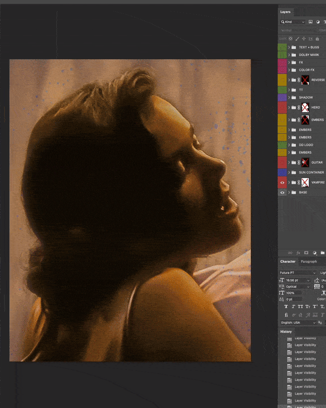326x408 pixels.
Task: Show the DOLBY MARK group
Action: [x=282, y=55]
